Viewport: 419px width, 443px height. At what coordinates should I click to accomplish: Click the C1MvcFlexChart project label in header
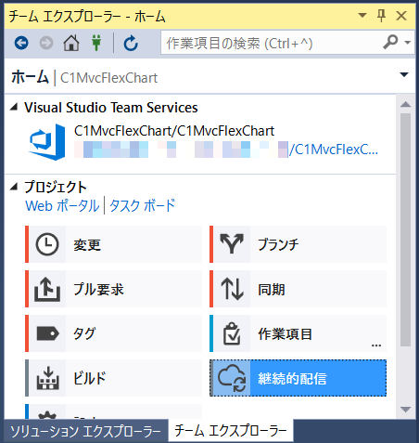click(x=108, y=78)
